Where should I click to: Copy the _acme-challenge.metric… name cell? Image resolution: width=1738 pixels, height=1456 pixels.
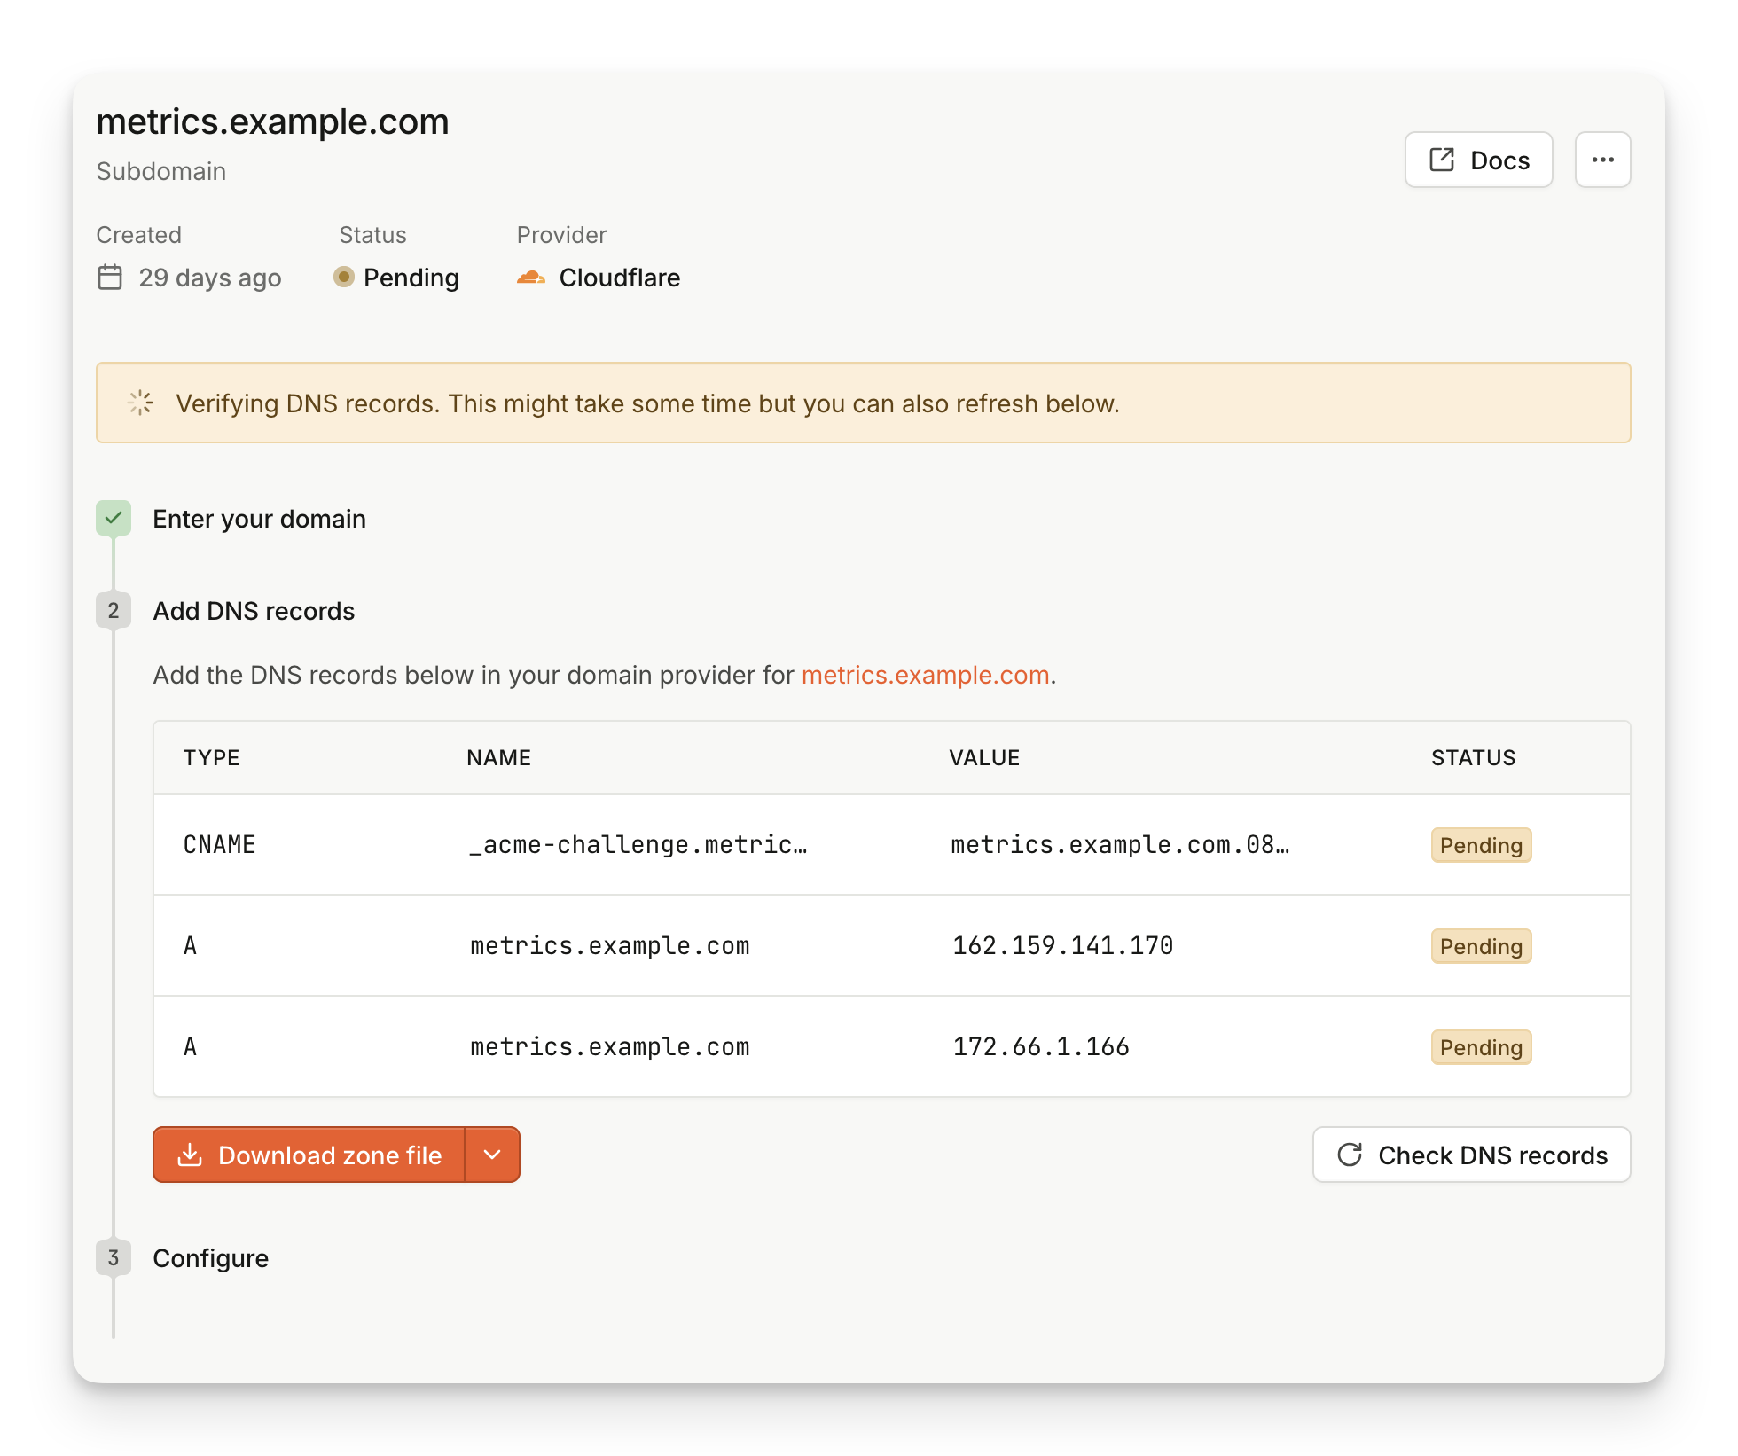pyautogui.click(x=638, y=844)
